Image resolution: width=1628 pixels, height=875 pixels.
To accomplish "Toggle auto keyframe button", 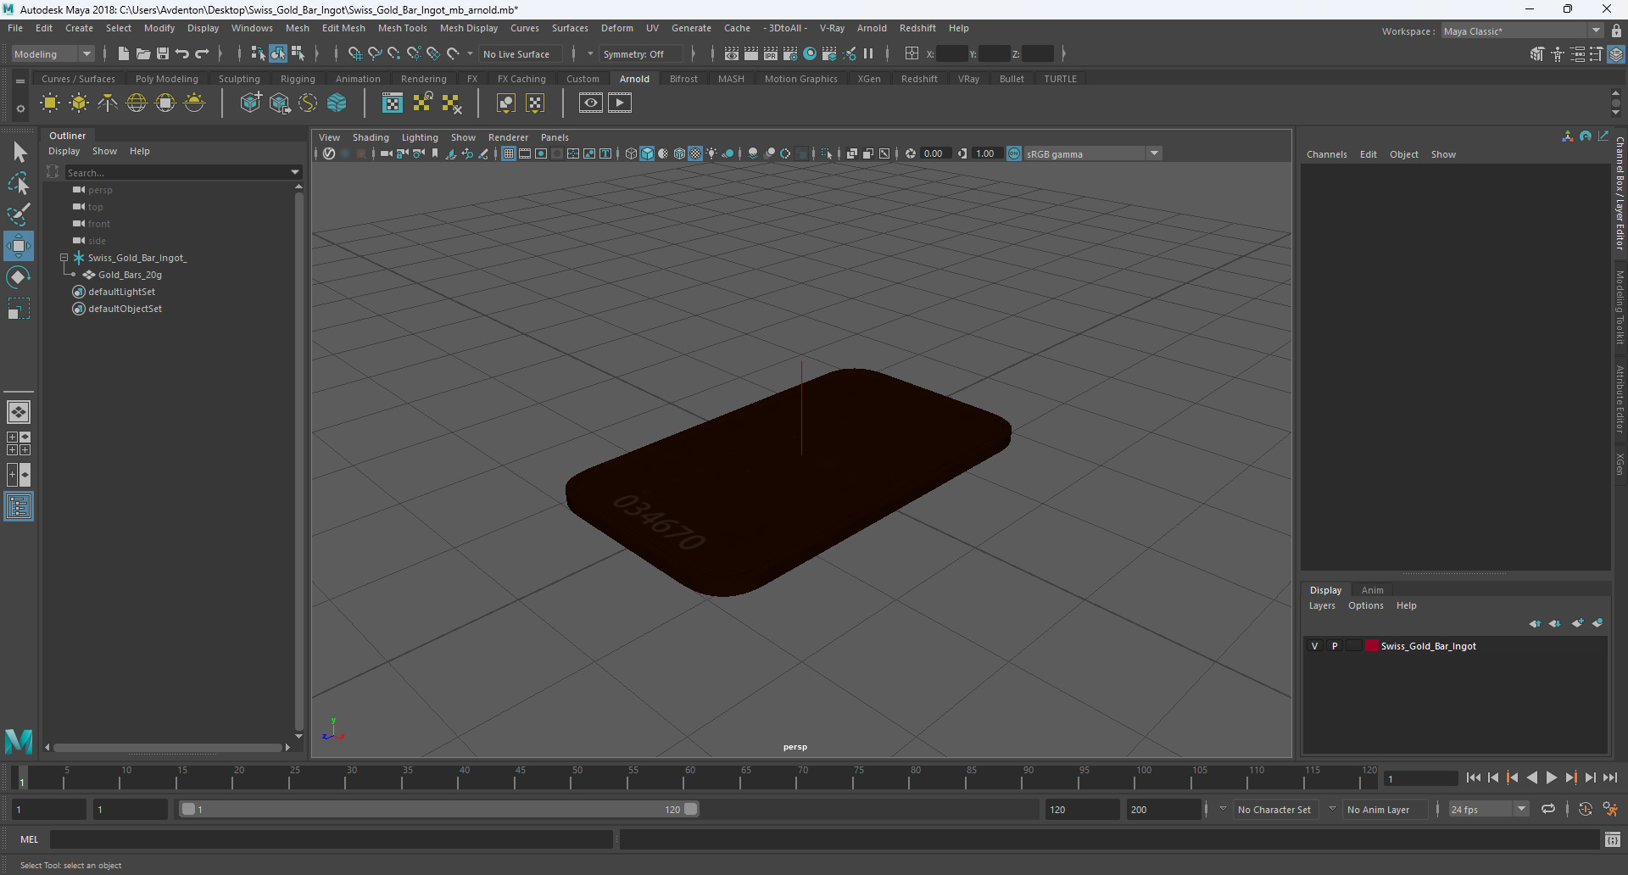I will click(1585, 809).
